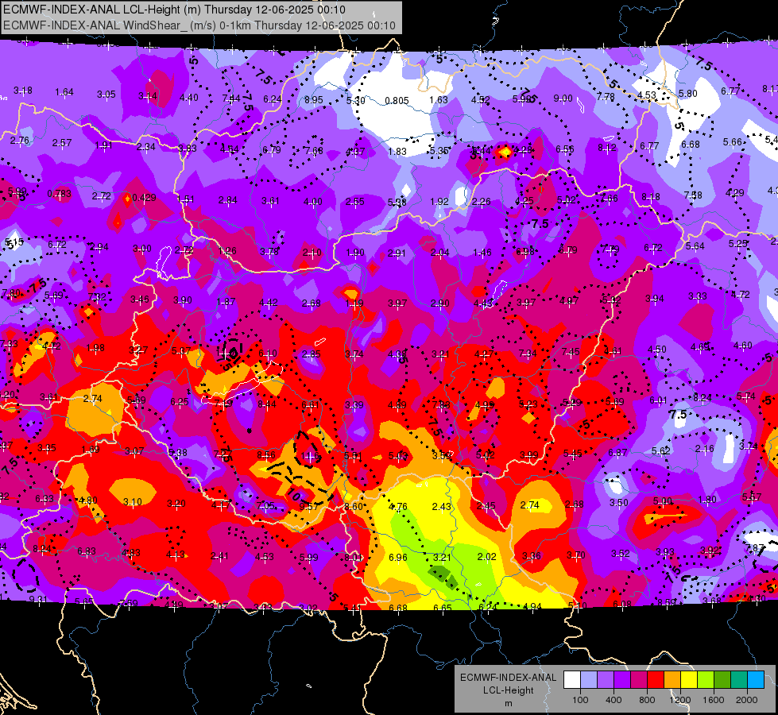Viewport: 778px width, 715px height.
Task: Select the shear value 9.00
Action: click(563, 99)
